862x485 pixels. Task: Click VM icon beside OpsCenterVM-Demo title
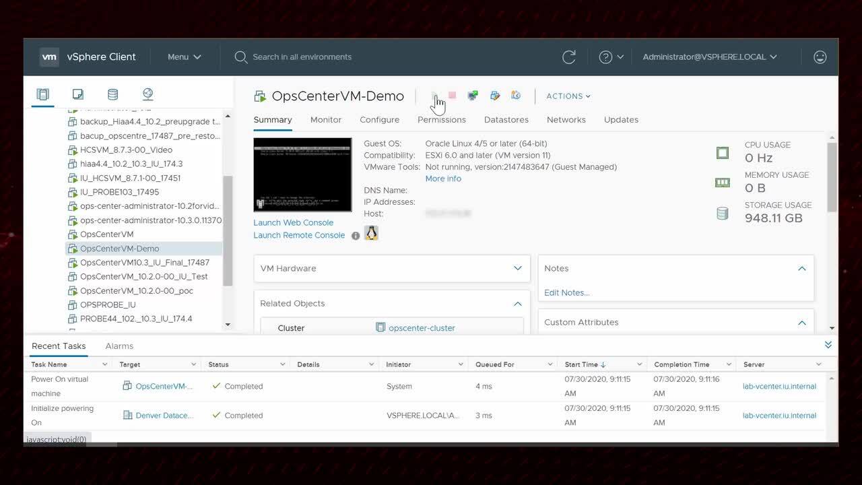[260, 96]
